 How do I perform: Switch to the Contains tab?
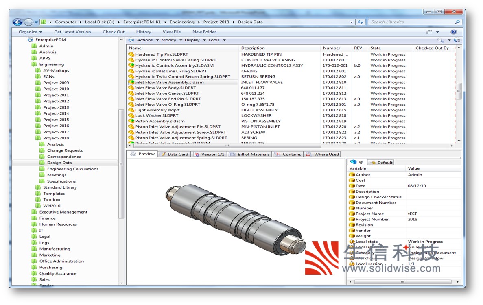(x=288, y=154)
